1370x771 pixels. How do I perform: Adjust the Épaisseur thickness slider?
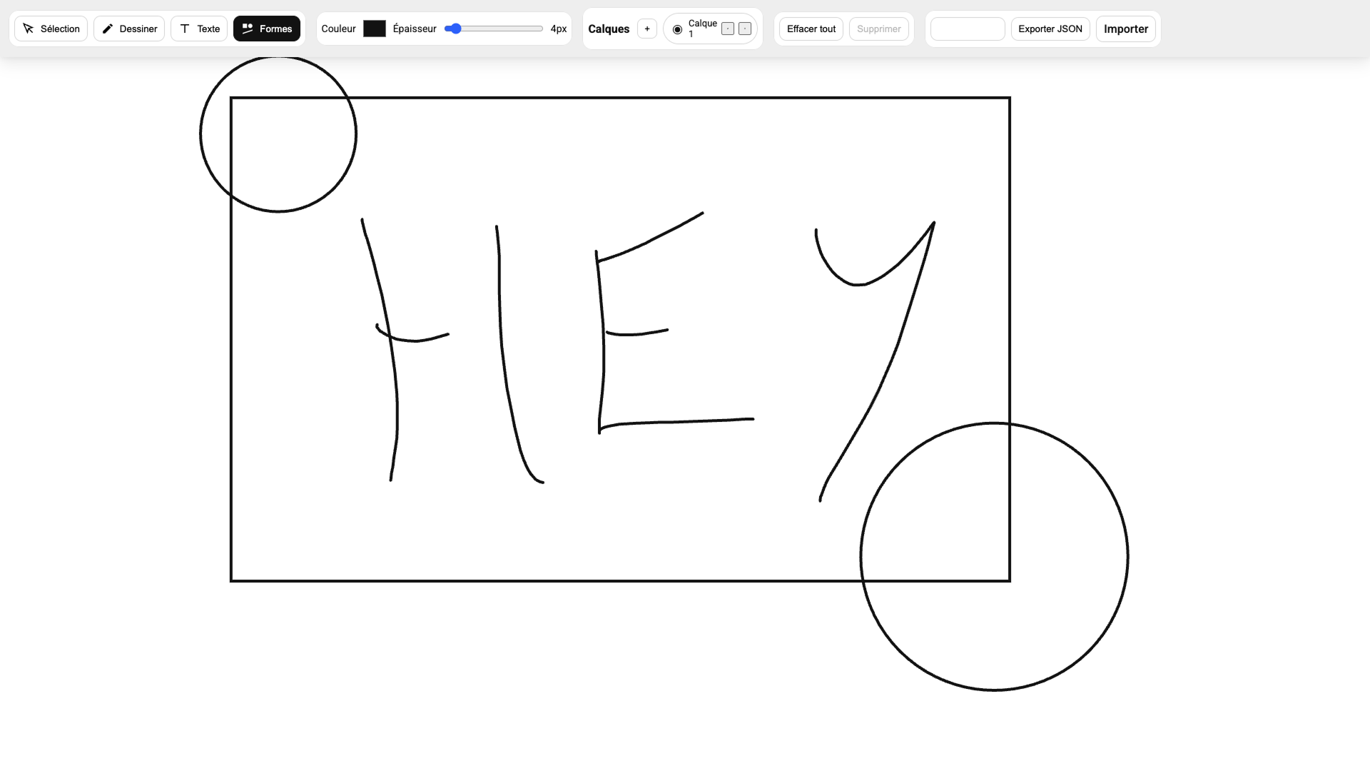[494, 29]
